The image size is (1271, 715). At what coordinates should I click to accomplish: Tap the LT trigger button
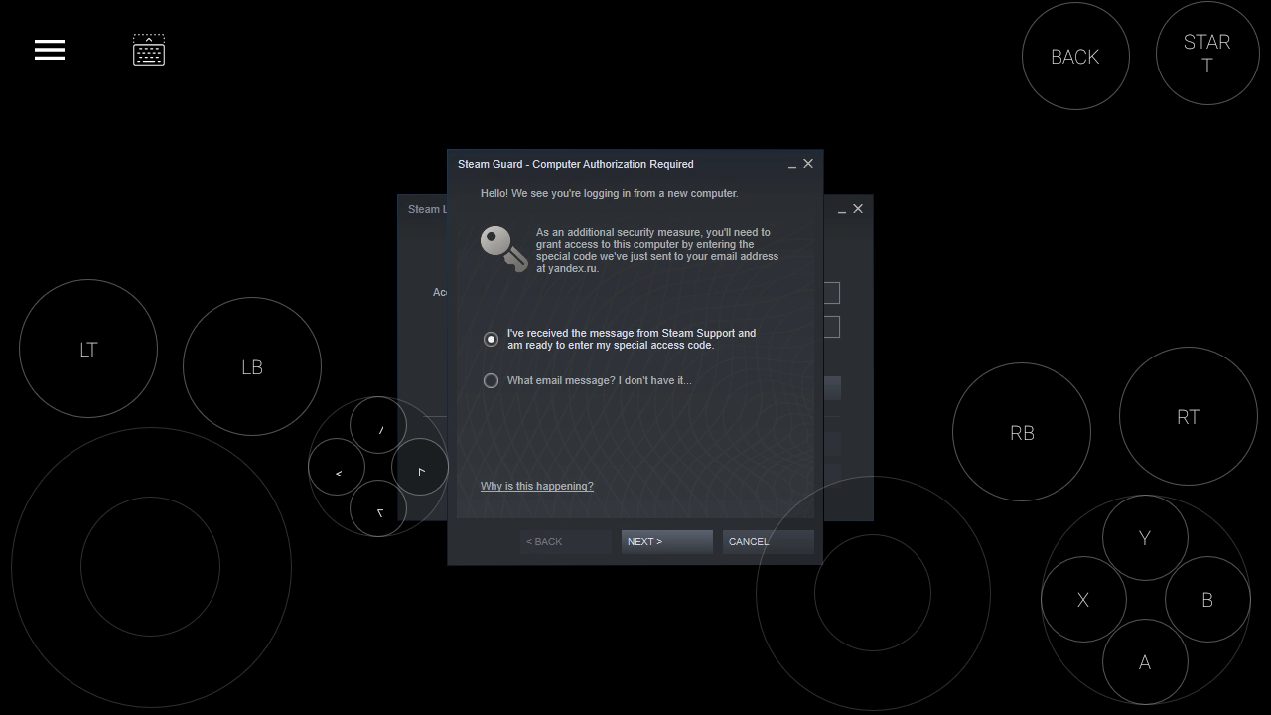[x=88, y=349]
